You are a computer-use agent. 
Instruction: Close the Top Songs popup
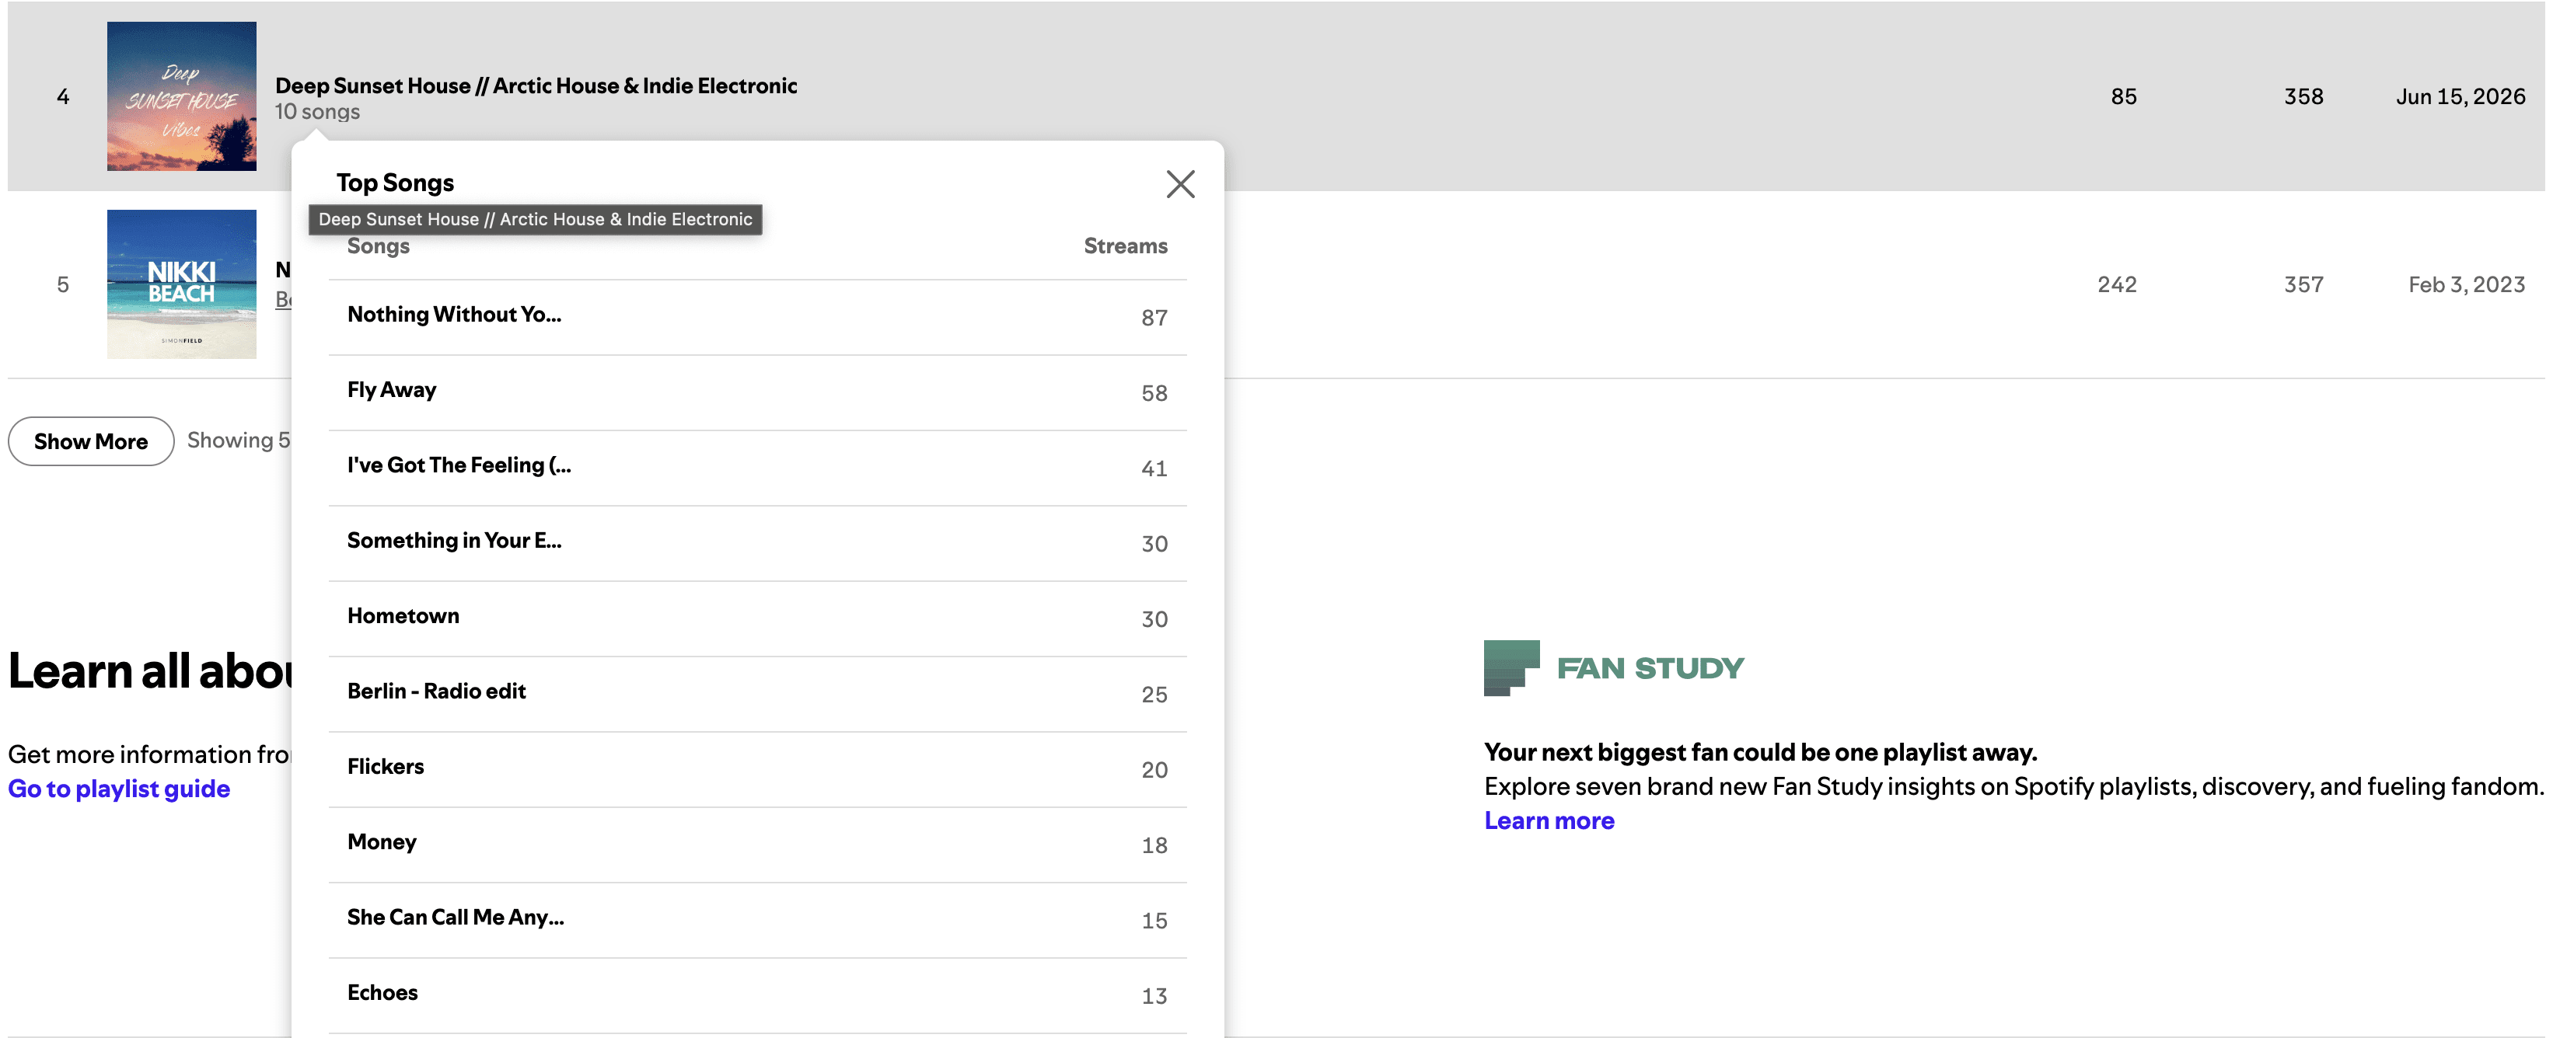[x=1179, y=184]
